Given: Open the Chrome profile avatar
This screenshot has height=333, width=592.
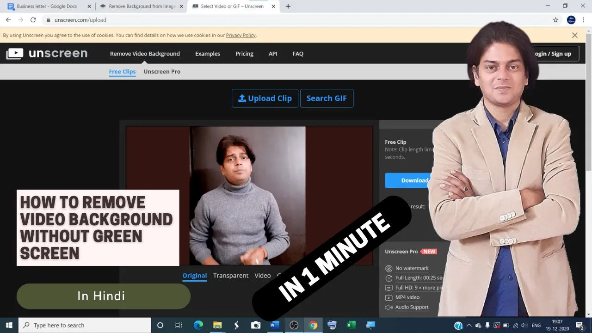Looking at the screenshot, I should (571, 20).
